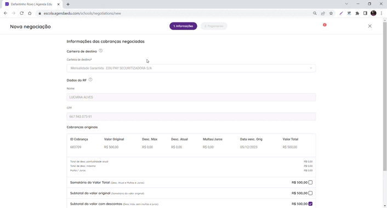
Task: Open a new browser tab
Action: [68, 4]
